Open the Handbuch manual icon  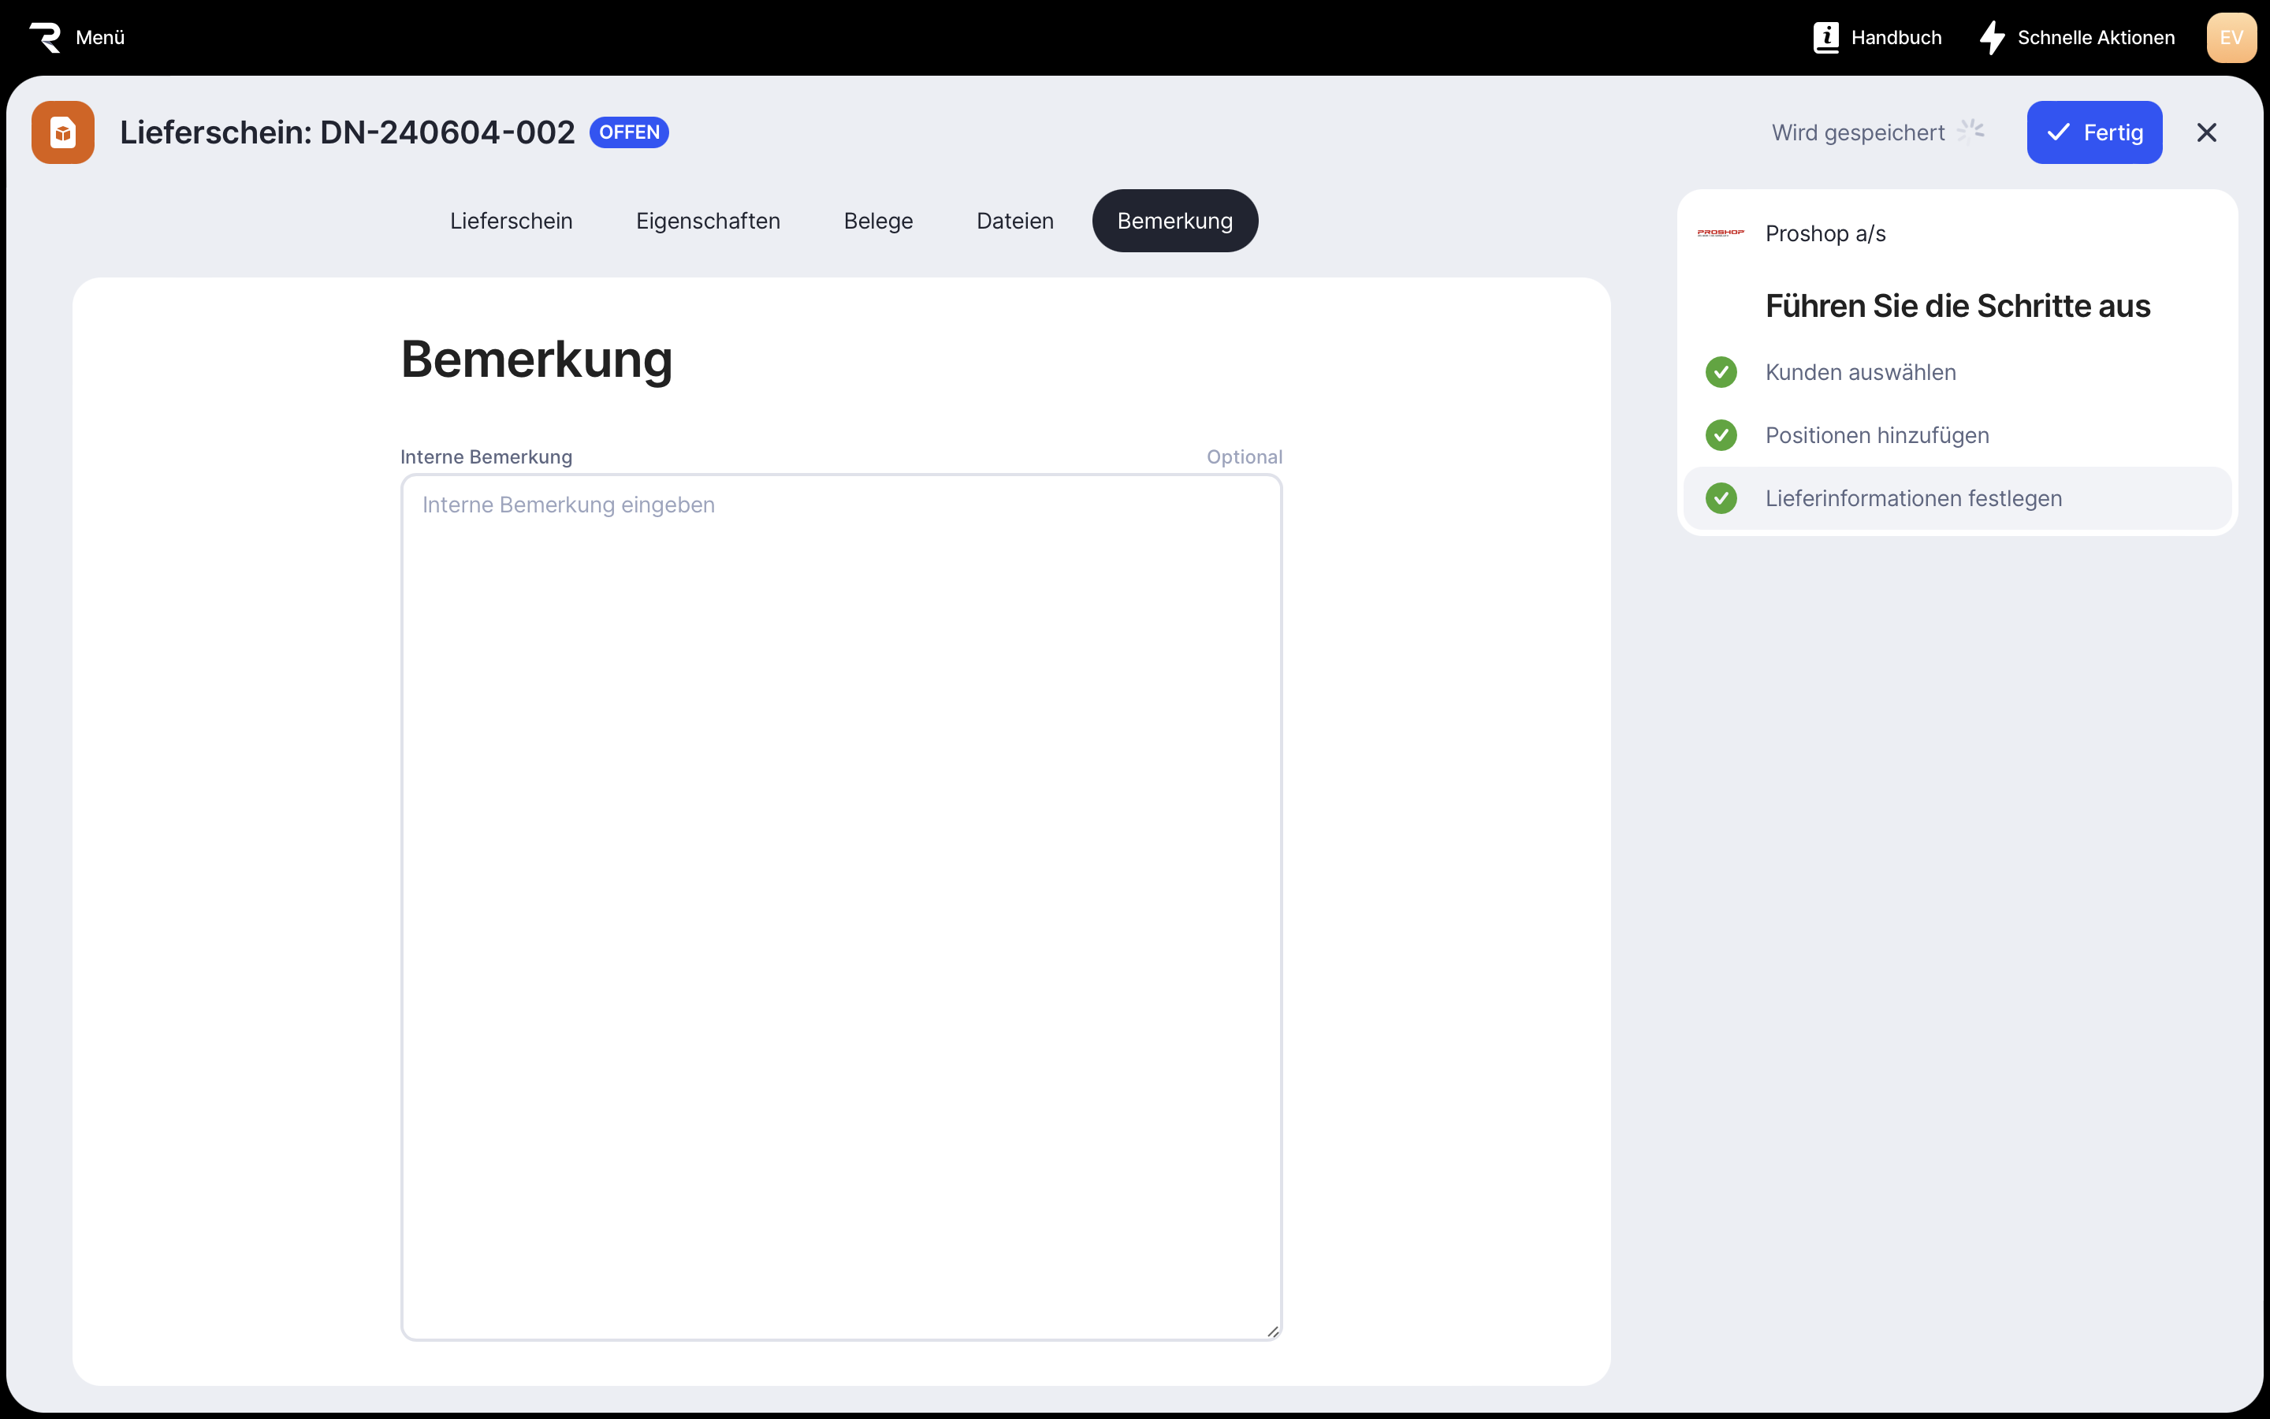click(1825, 38)
